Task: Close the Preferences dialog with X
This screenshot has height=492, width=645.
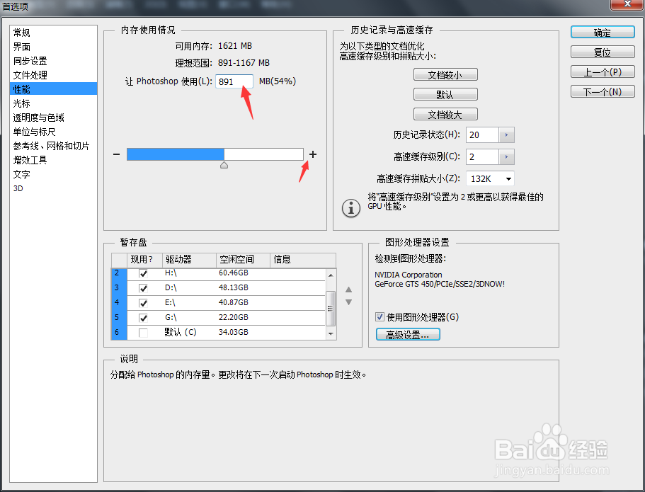Action: click(x=627, y=4)
